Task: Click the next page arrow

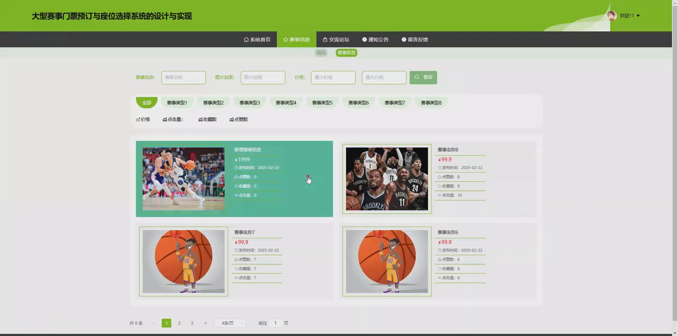Action: tap(205, 323)
